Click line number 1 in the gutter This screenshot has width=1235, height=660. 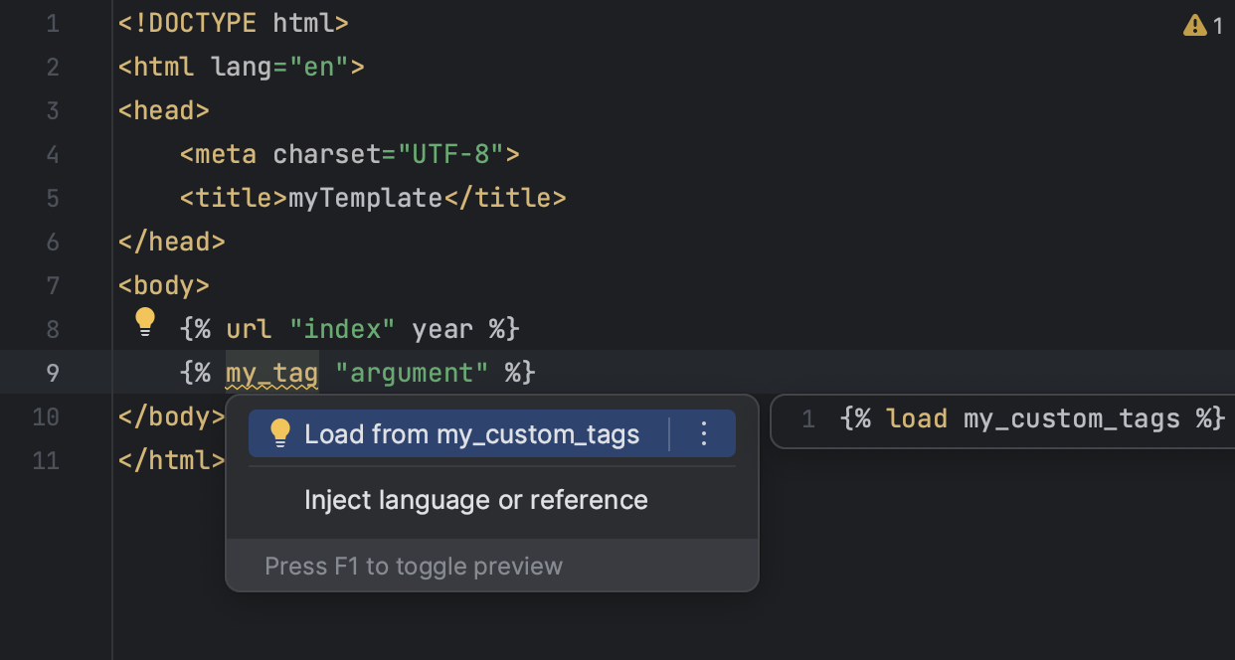click(x=52, y=22)
